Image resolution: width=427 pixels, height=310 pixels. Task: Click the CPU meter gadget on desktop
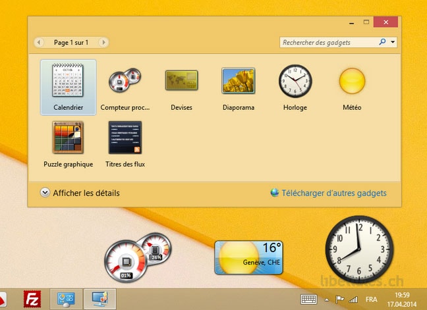138,257
